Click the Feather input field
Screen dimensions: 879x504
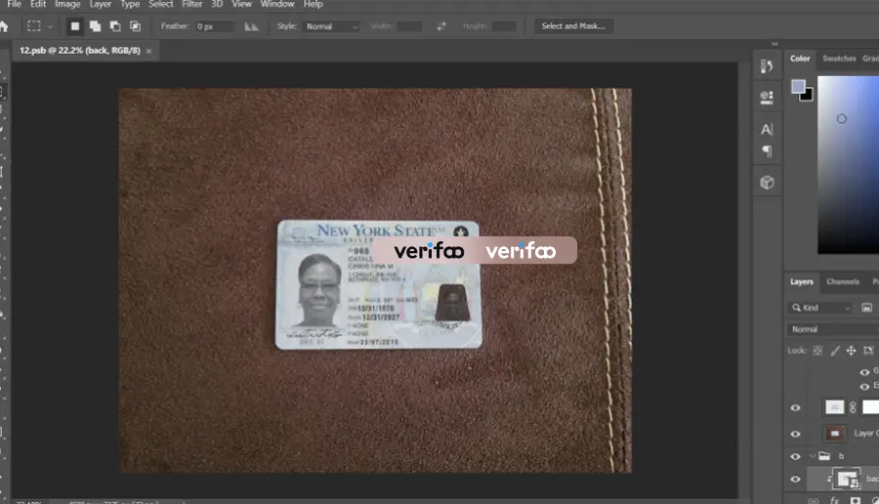point(214,26)
